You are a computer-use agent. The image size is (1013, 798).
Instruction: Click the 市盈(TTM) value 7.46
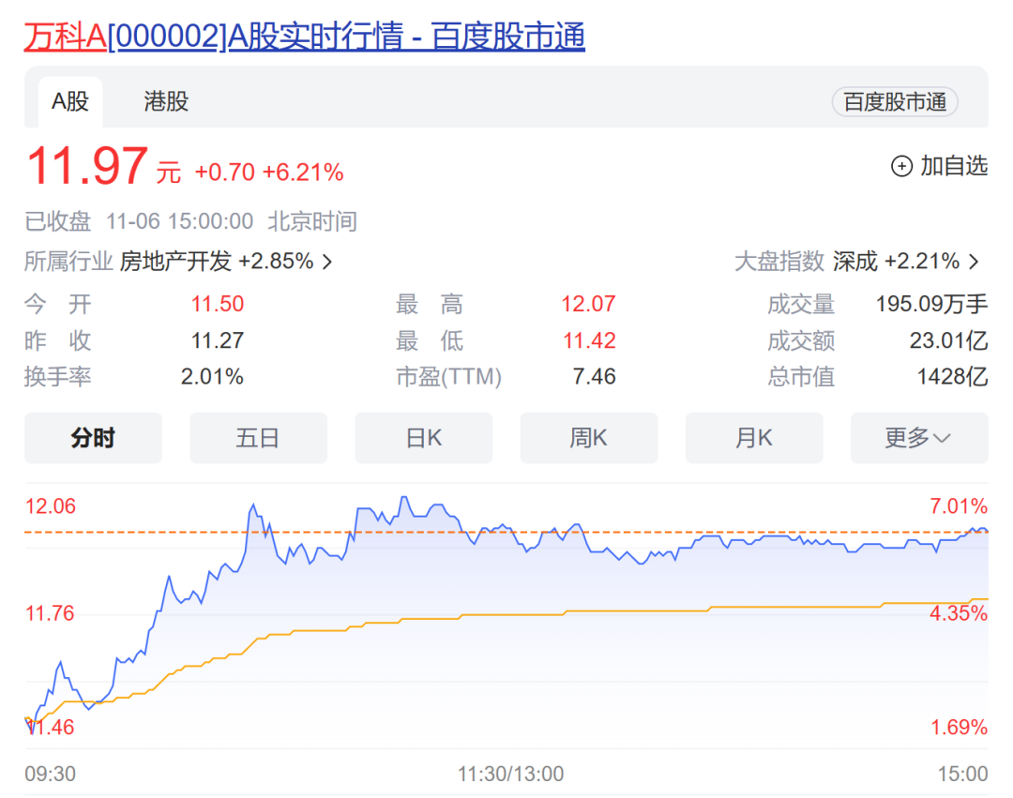595,376
